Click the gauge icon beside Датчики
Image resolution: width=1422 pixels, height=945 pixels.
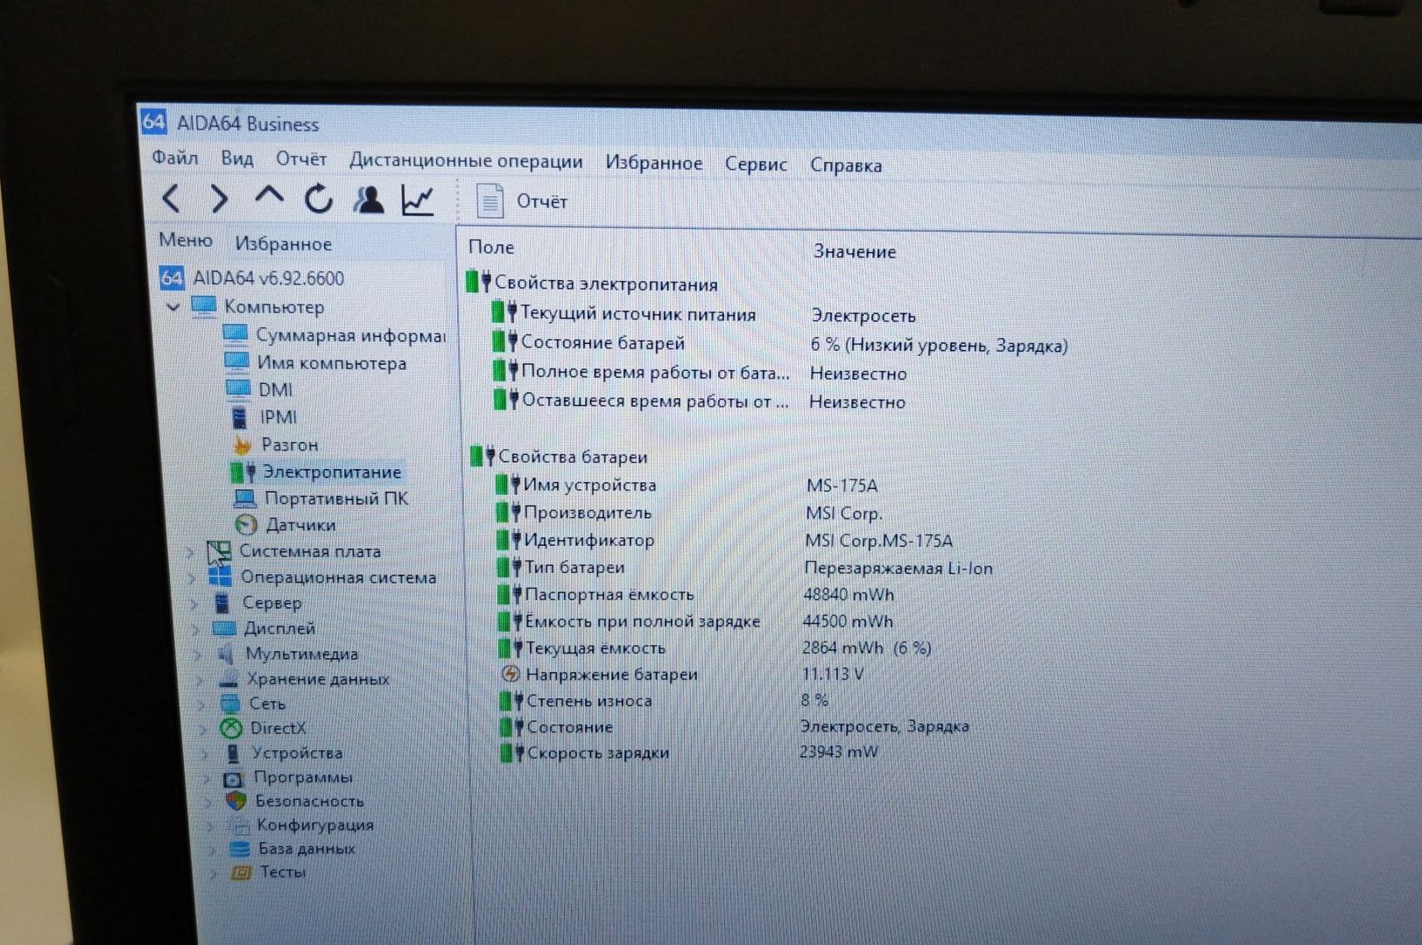[x=246, y=525]
